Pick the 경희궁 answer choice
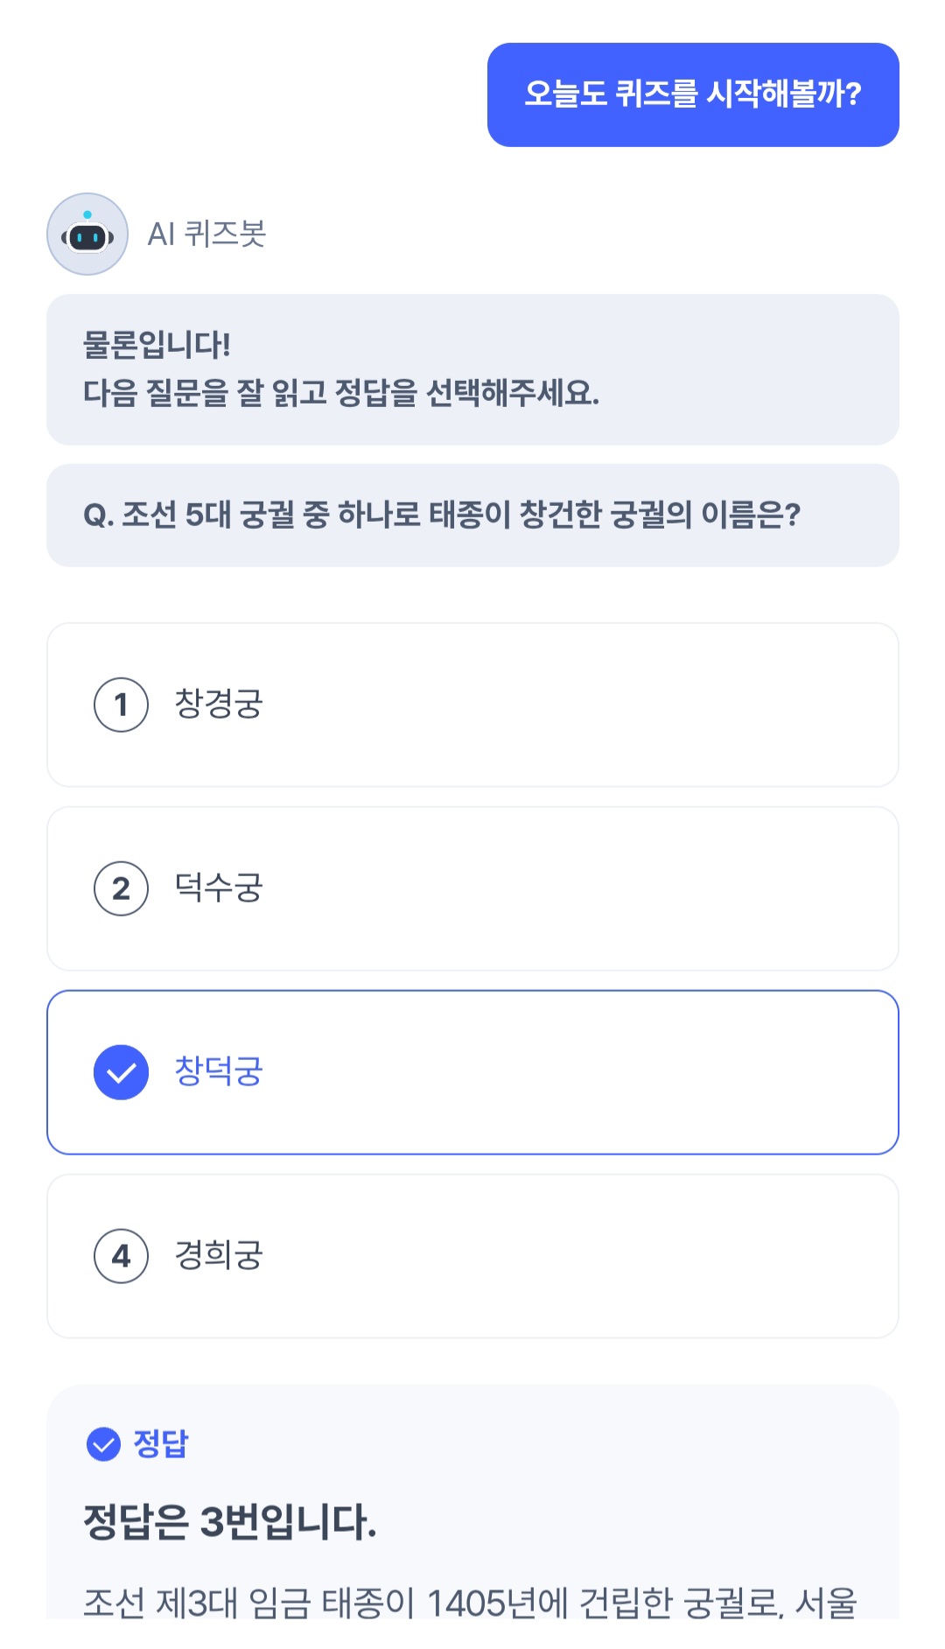 [472, 1256]
